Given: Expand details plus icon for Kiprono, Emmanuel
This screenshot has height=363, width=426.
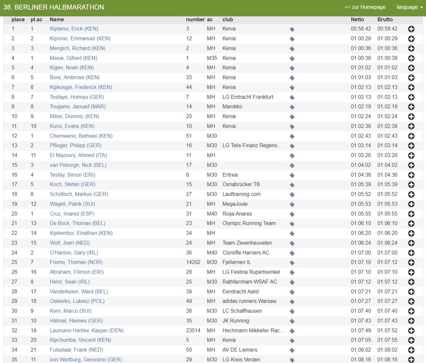Looking at the screenshot, I should pos(411,39).
